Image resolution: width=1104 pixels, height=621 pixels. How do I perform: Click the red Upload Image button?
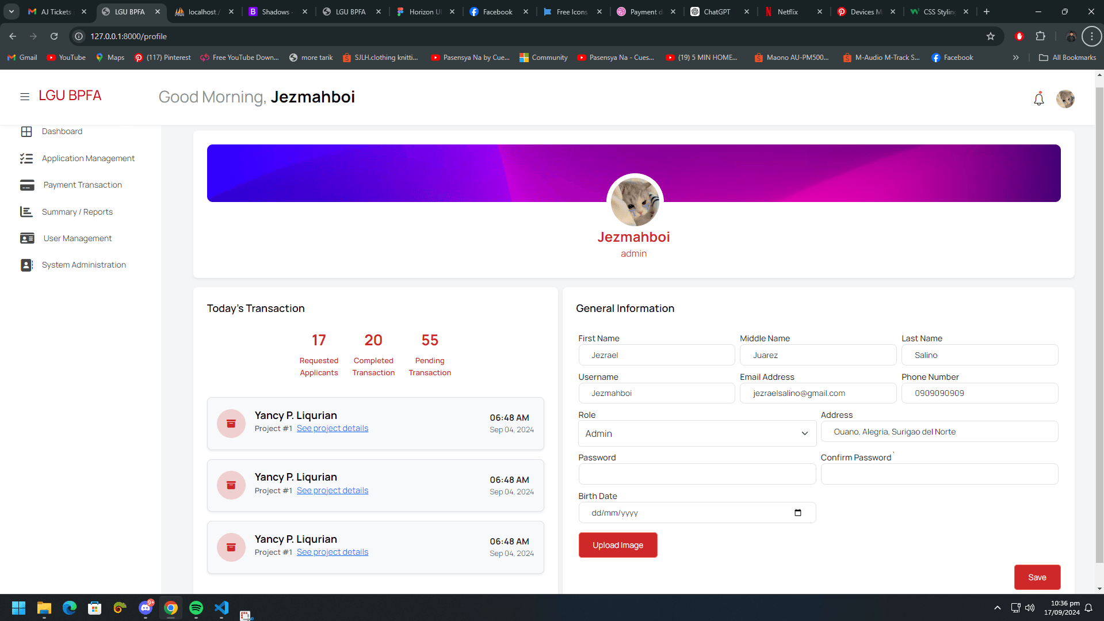617,545
